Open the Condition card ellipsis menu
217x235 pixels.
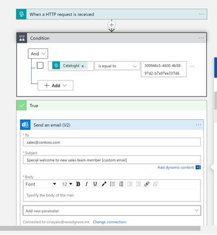coord(201,38)
